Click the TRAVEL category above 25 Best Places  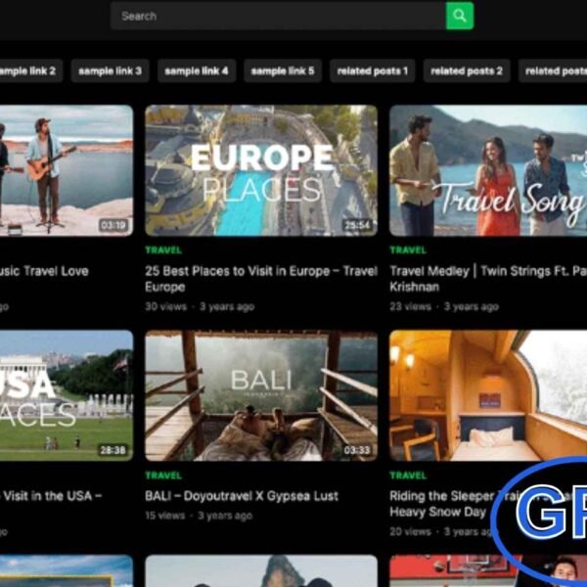tap(163, 250)
